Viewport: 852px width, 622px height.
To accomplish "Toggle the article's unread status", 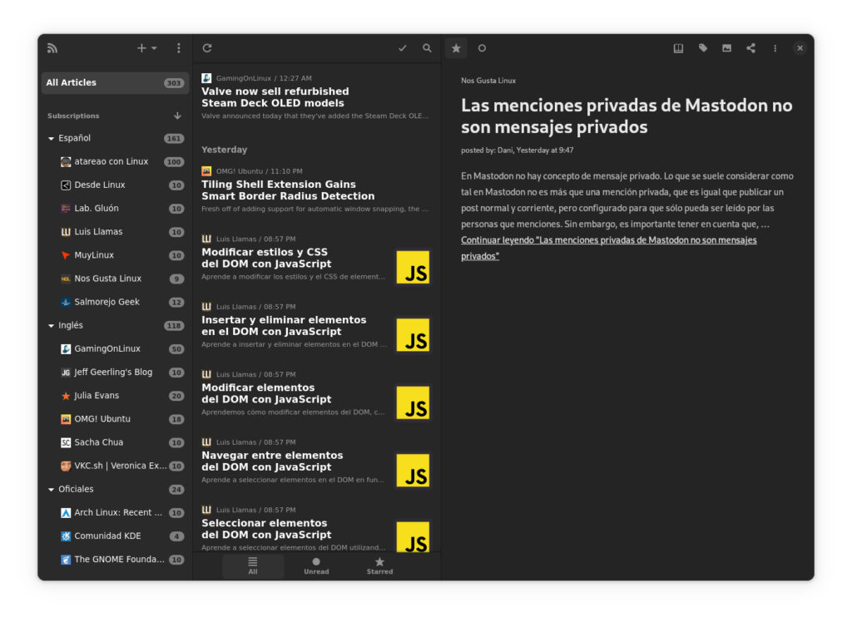I will [482, 48].
